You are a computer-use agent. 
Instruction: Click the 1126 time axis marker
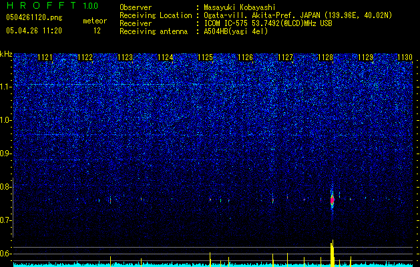pyautogui.click(x=245, y=57)
